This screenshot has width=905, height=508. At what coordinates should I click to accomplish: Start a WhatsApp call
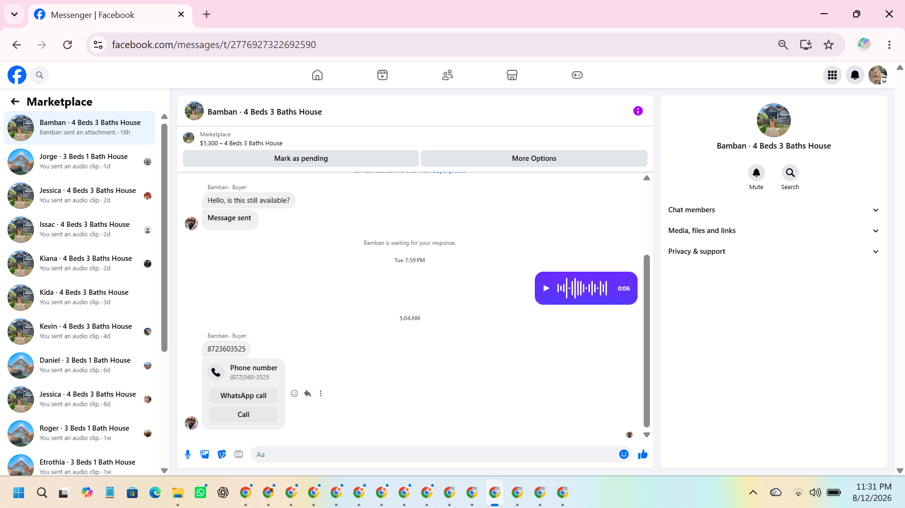click(x=243, y=396)
